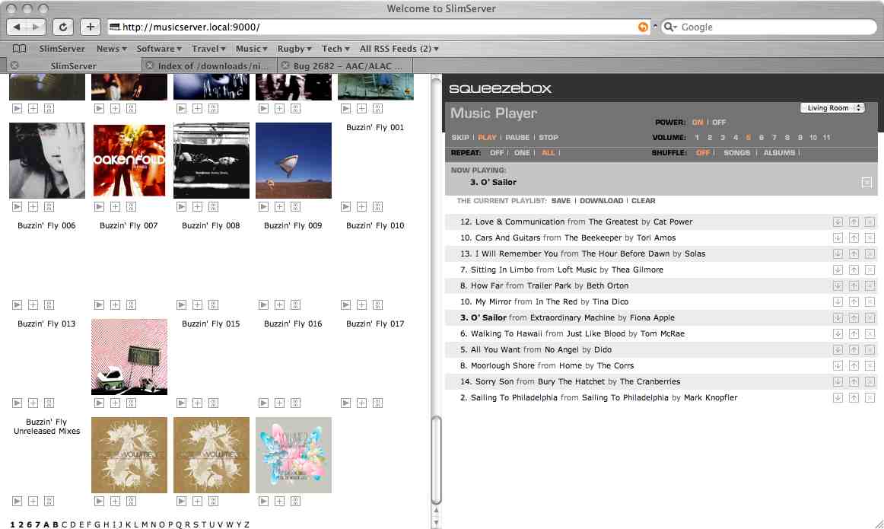This screenshot has height=529, width=884.
Task: Click the browser reload button
Action: click(63, 27)
